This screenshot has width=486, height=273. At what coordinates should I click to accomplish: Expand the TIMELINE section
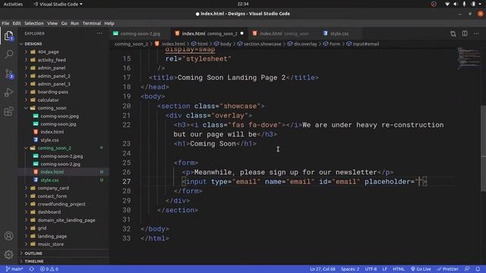click(34, 261)
